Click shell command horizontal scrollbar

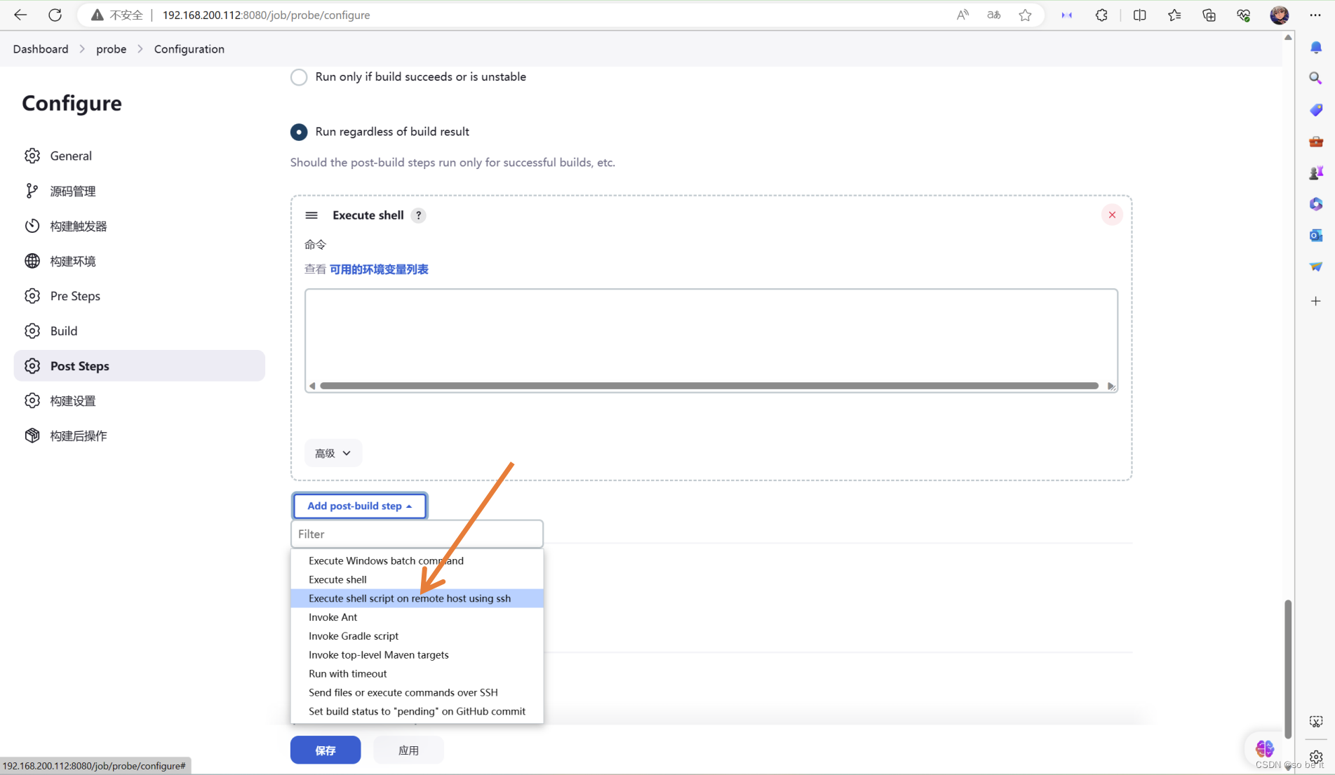point(709,386)
